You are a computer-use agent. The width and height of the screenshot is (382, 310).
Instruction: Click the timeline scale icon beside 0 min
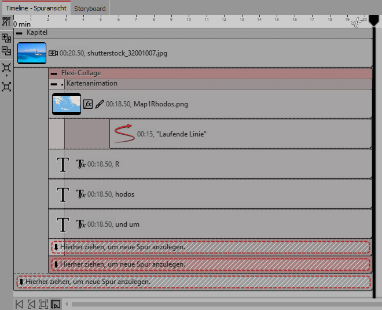pyautogui.click(x=6, y=21)
